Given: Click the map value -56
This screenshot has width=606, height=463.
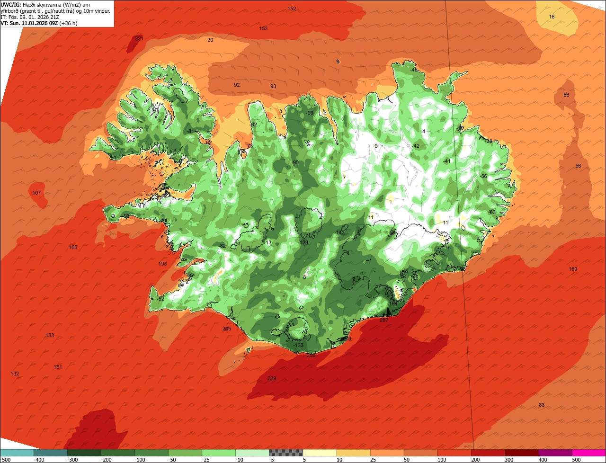Looking at the screenshot, I should [483, 176].
